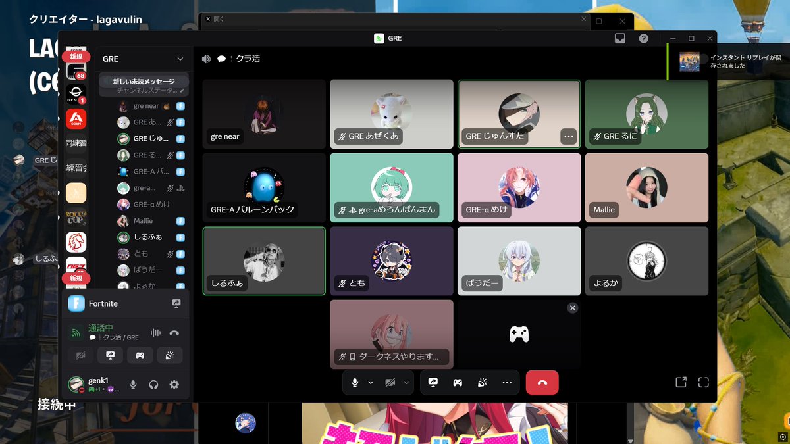Open soundboard button in left voice panel

170,355
